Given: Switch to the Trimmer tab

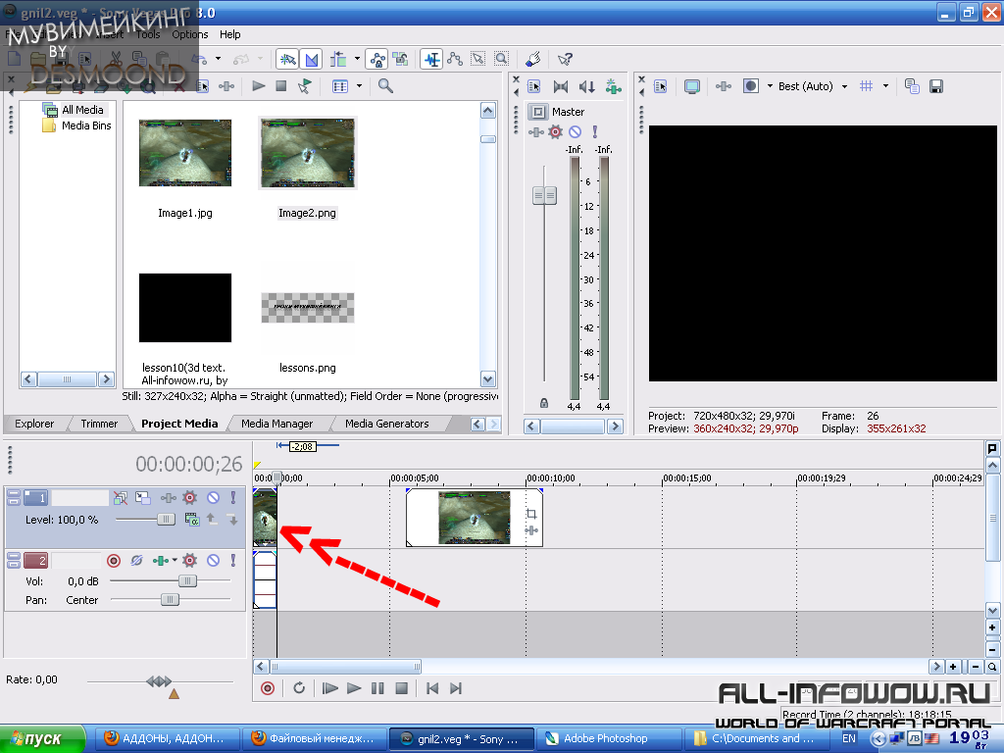Looking at the screenshot, I should coord(99,424).
